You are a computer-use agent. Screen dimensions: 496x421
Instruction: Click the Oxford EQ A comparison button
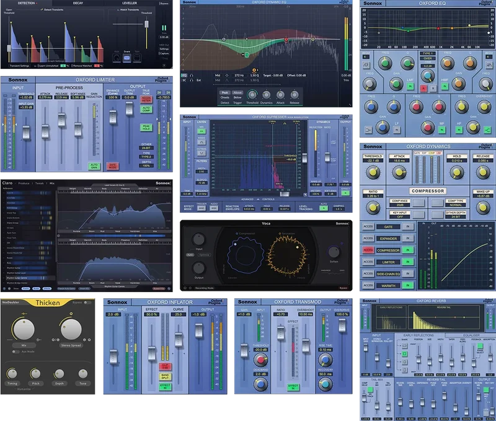click(x=423, y=88)
